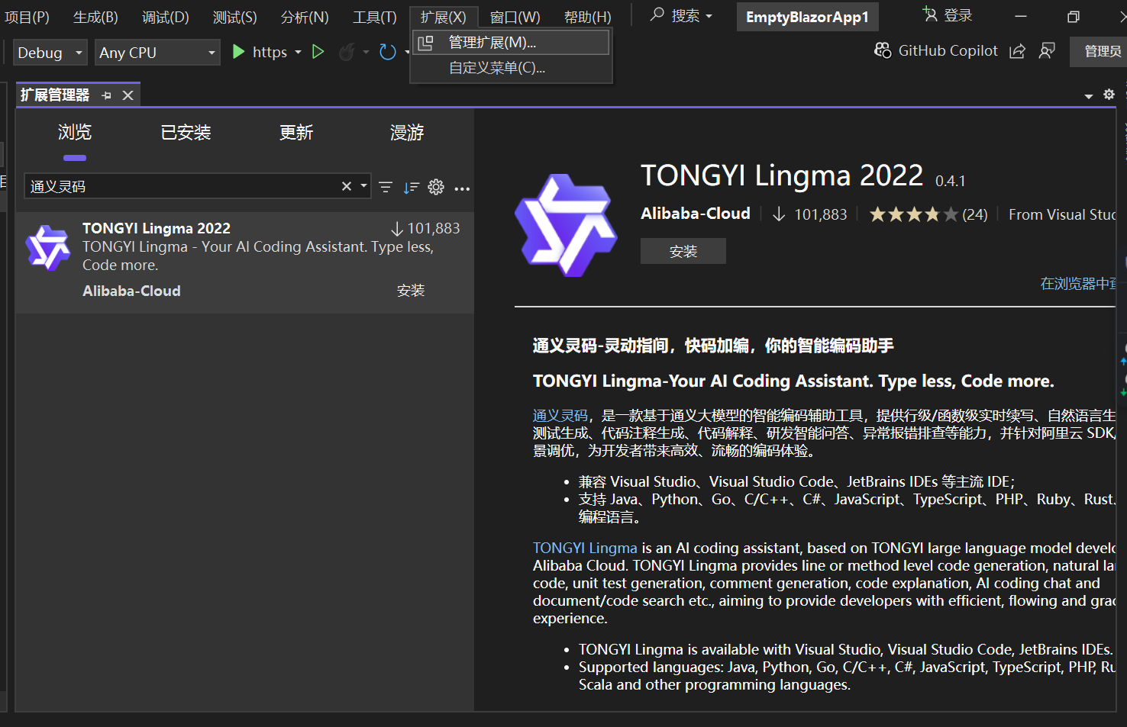Open the 帮助(H) menu

[x=587, y=17]
